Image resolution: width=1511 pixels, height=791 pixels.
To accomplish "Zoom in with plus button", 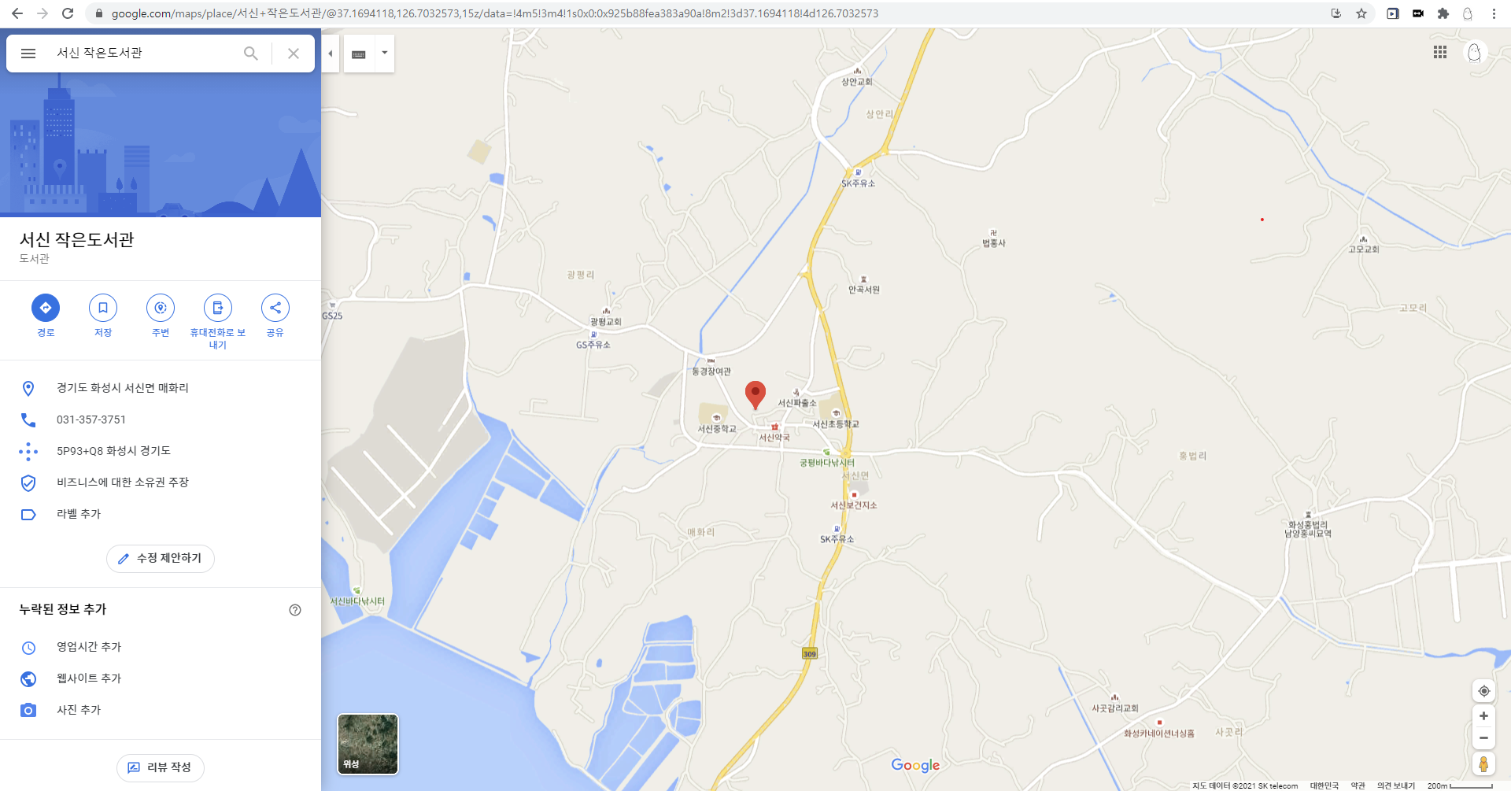I will pyautogui.click(x=1483, y=716).
